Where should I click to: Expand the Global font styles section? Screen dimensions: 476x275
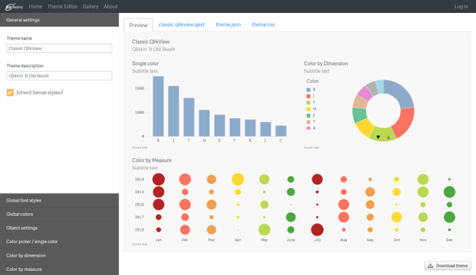pyautogui.click(x=60, y=200)
